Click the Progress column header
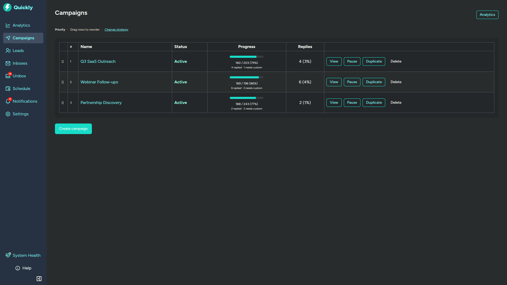The image size is (507, 285). pos(247,47)
